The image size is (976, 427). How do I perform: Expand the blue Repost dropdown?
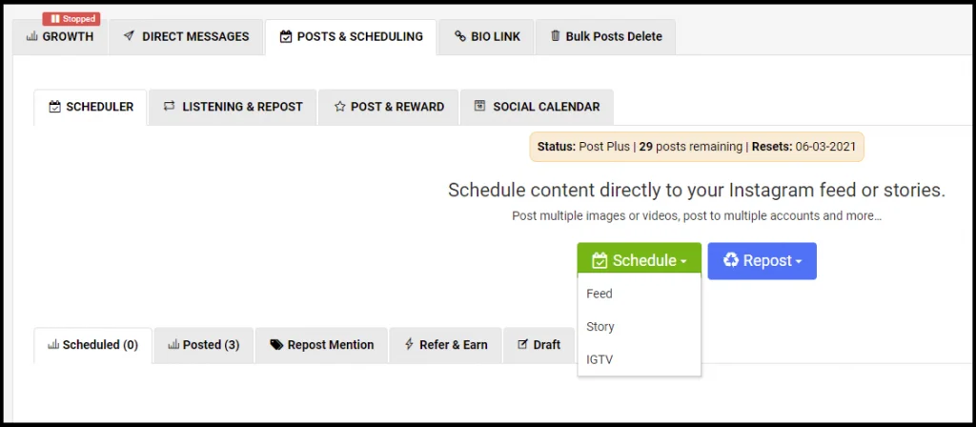tap(762, 260)
